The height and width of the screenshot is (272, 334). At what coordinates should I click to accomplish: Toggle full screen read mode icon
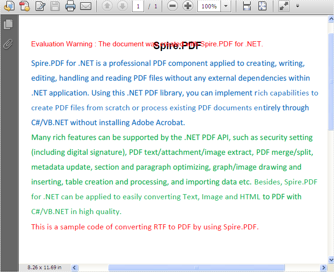[284, 6]
